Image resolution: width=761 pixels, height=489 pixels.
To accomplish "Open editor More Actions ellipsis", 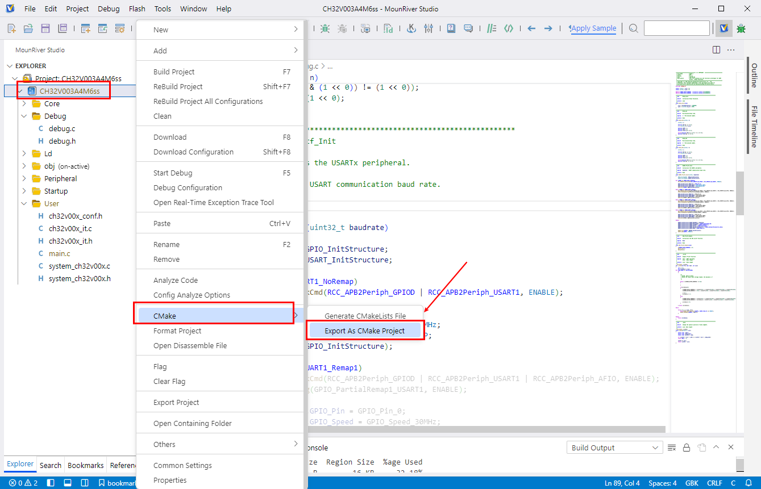I will point(731,50).
